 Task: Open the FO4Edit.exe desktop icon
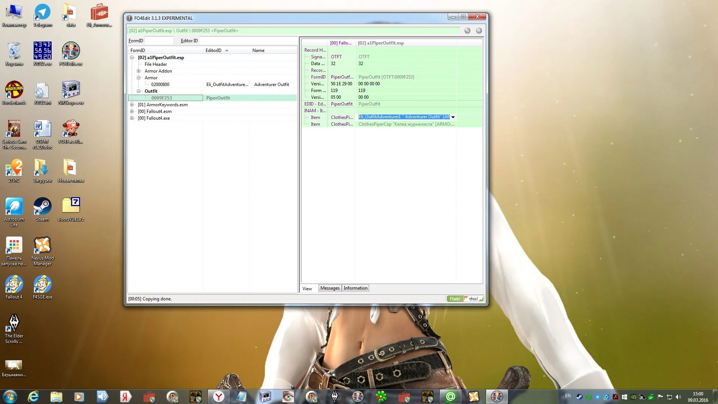pos(71,54)
